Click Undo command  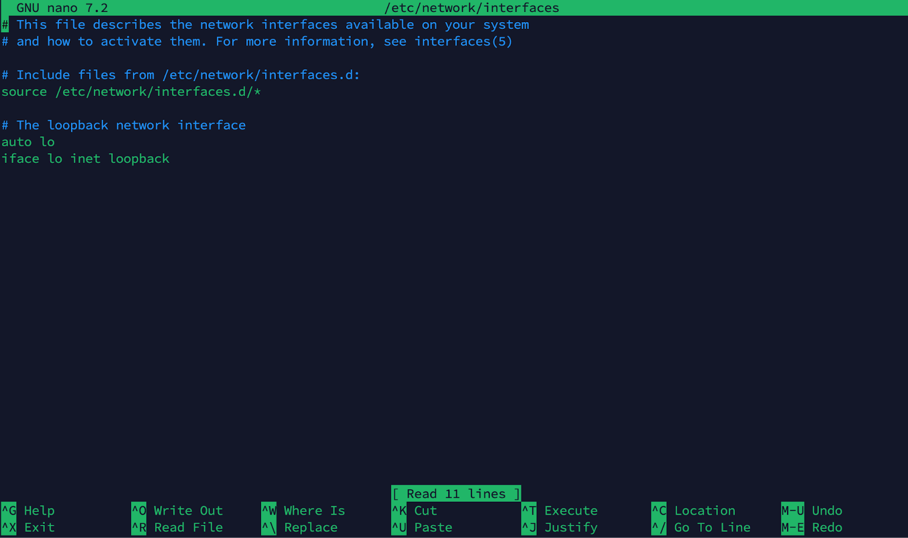pyautogui.click(x=826, y=510)
